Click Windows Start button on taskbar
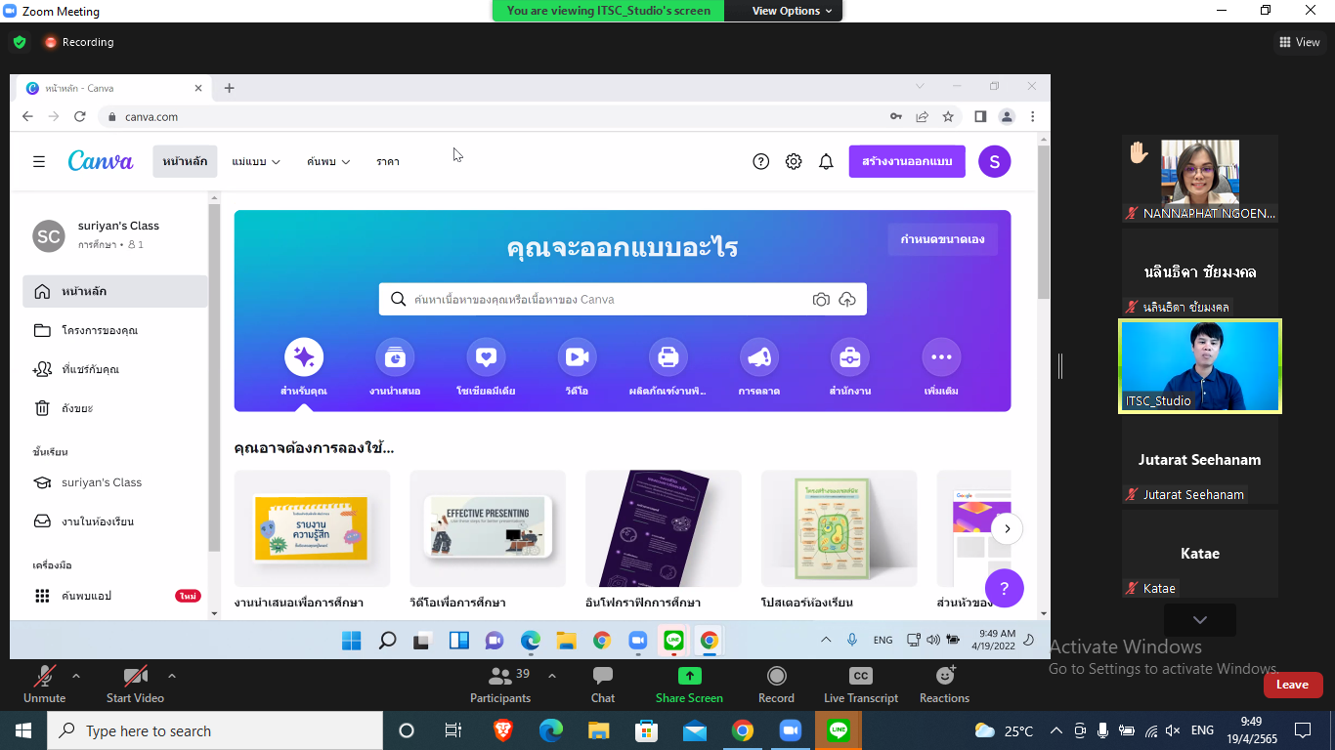Viewport: 1335px width, 750px height. click(x=23, y=730)
